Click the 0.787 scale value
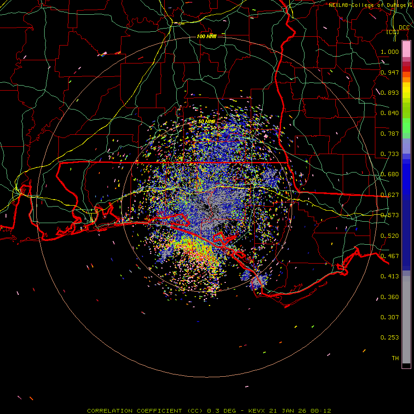The width and height of the screenshot is (414, 414). point(390,133)
